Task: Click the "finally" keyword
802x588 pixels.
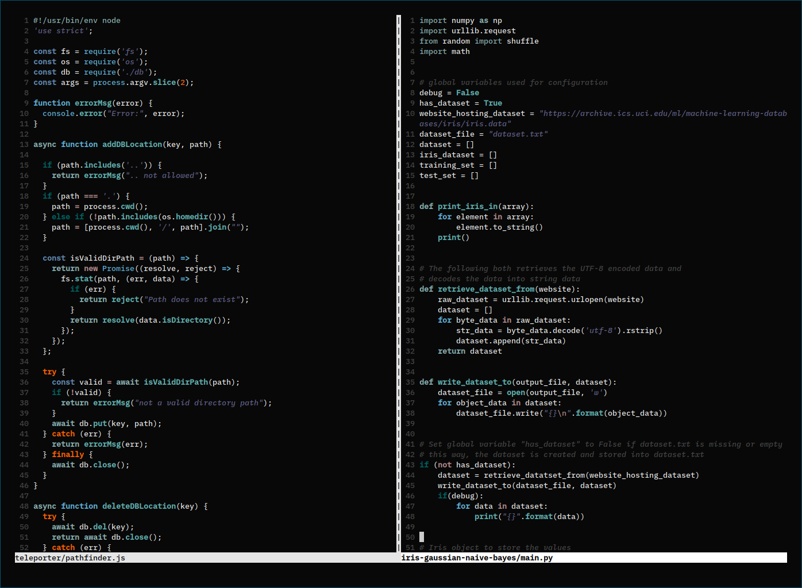Action: pos(68,455)
